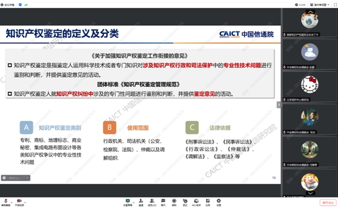
Task: Collapse the participant video sidebar arrow
Action: (x=279, y=105)
